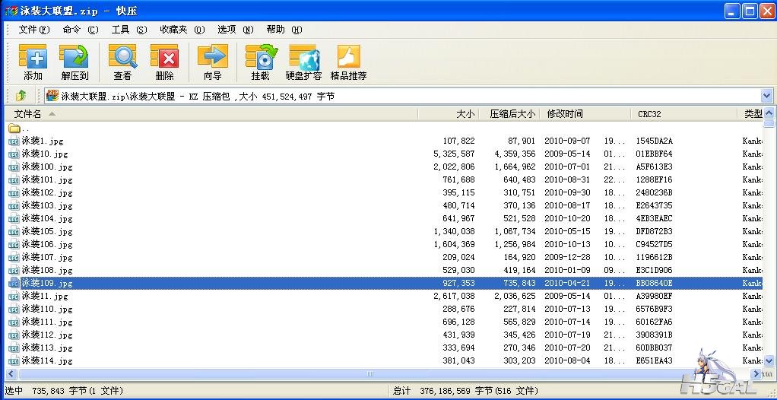This screenshot has height=400, width=777.
Task: Open the 向导 (Wizard) toolbar icon
Action: pos(212,58)
